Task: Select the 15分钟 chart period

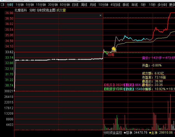Action: click(x=41, y=5)
